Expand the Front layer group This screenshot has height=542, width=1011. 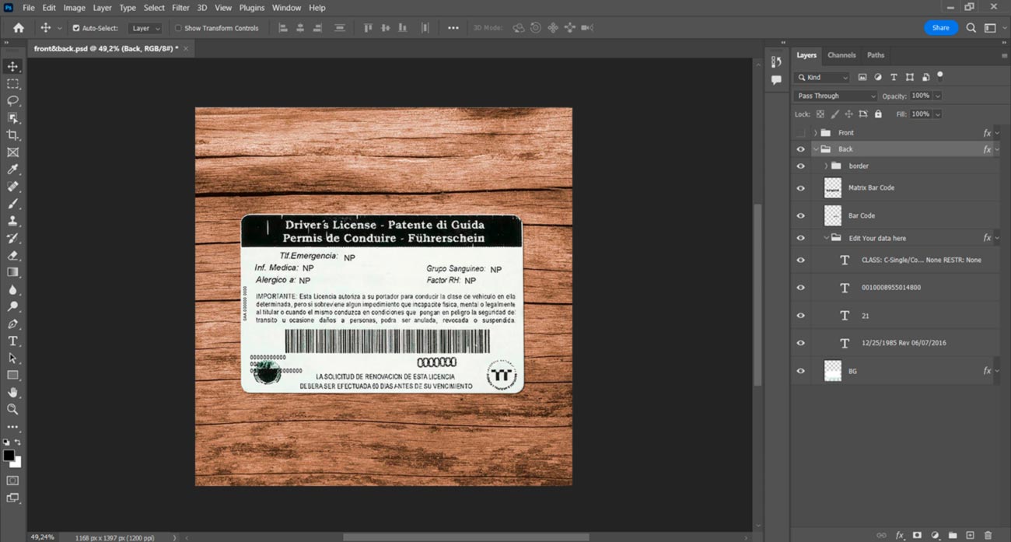point(815,133)
